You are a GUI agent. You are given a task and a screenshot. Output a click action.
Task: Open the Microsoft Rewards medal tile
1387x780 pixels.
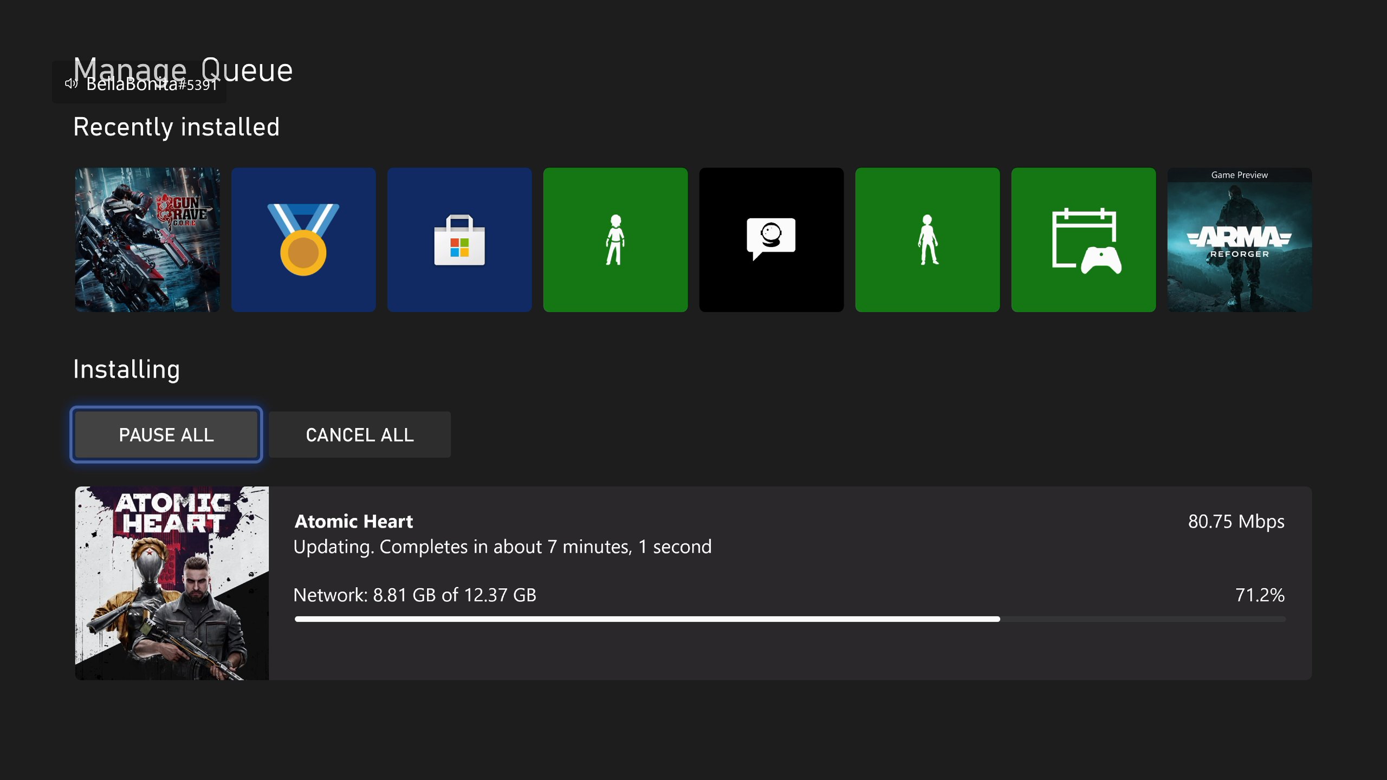[303, 239]
